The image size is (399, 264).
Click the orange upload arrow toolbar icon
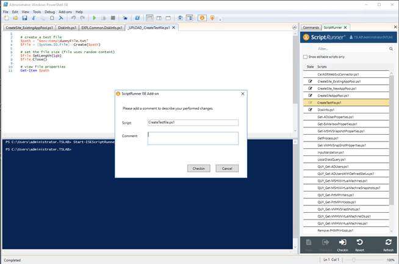(x=212, y=18)
